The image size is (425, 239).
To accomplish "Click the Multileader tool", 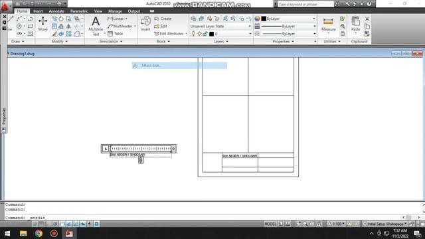I will coord(120,26).
